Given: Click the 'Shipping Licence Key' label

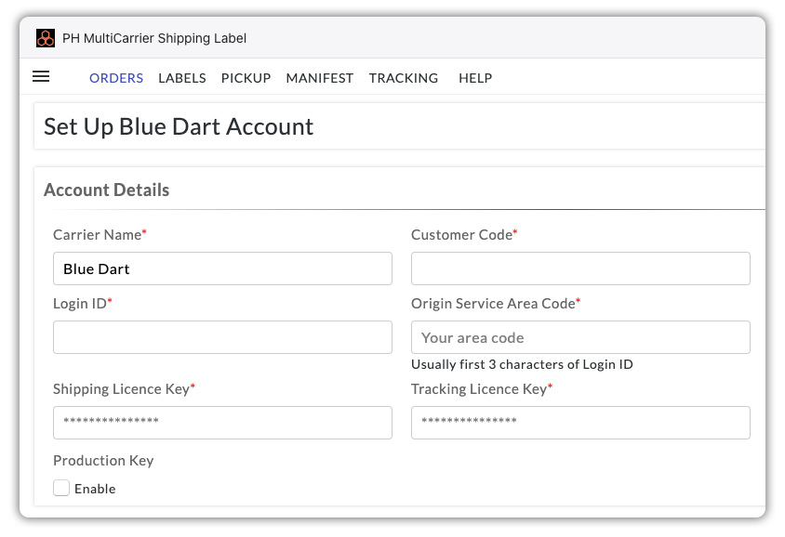Looking at the screenshot, I should pos(124,389).
